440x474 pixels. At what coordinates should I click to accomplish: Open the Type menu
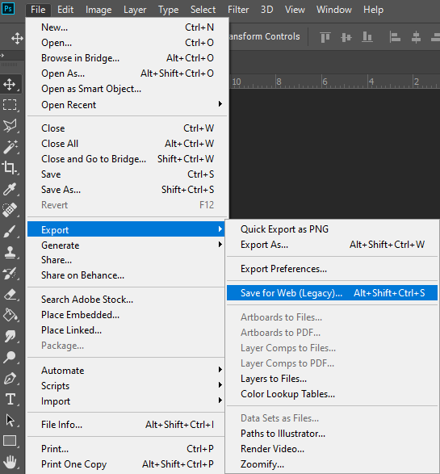point(168,10)
